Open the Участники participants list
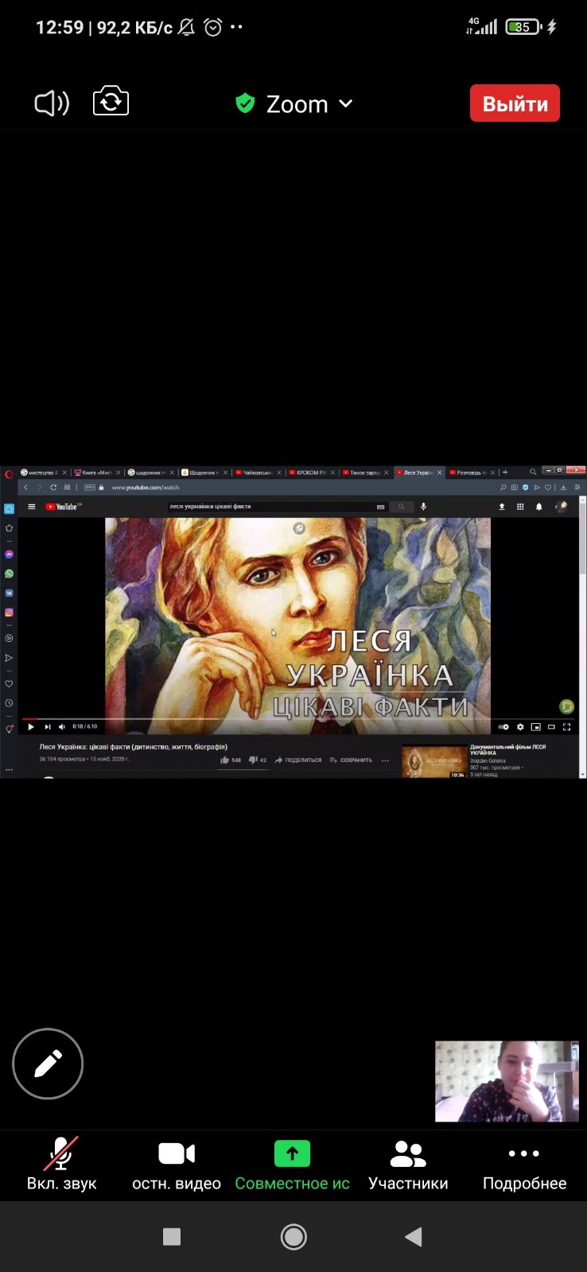The height and width of the screenshot is (1272, 587). 408,1164
